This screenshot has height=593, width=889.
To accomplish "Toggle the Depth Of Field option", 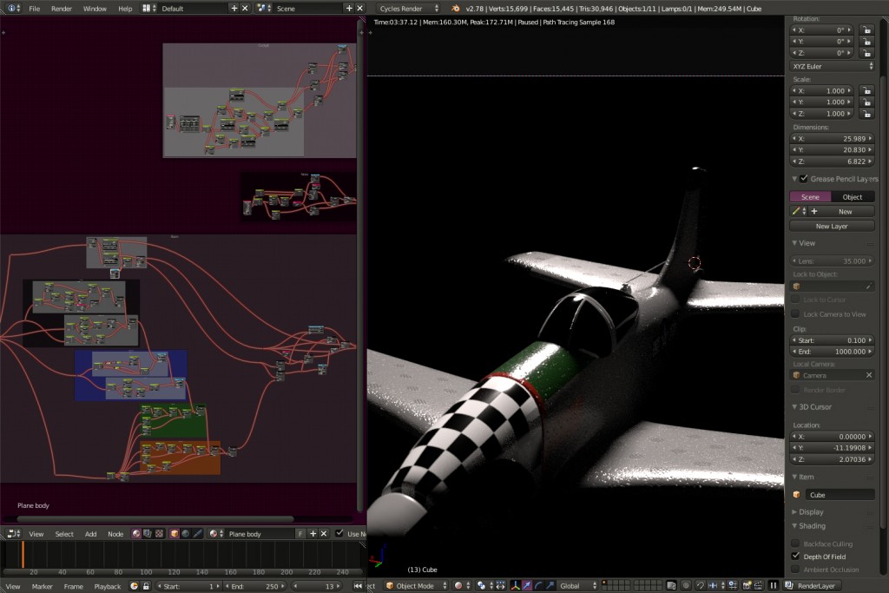I will pos(796,557).
